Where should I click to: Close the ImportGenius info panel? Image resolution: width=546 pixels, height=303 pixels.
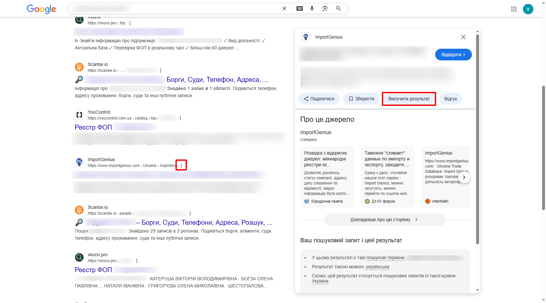point(463,37)
